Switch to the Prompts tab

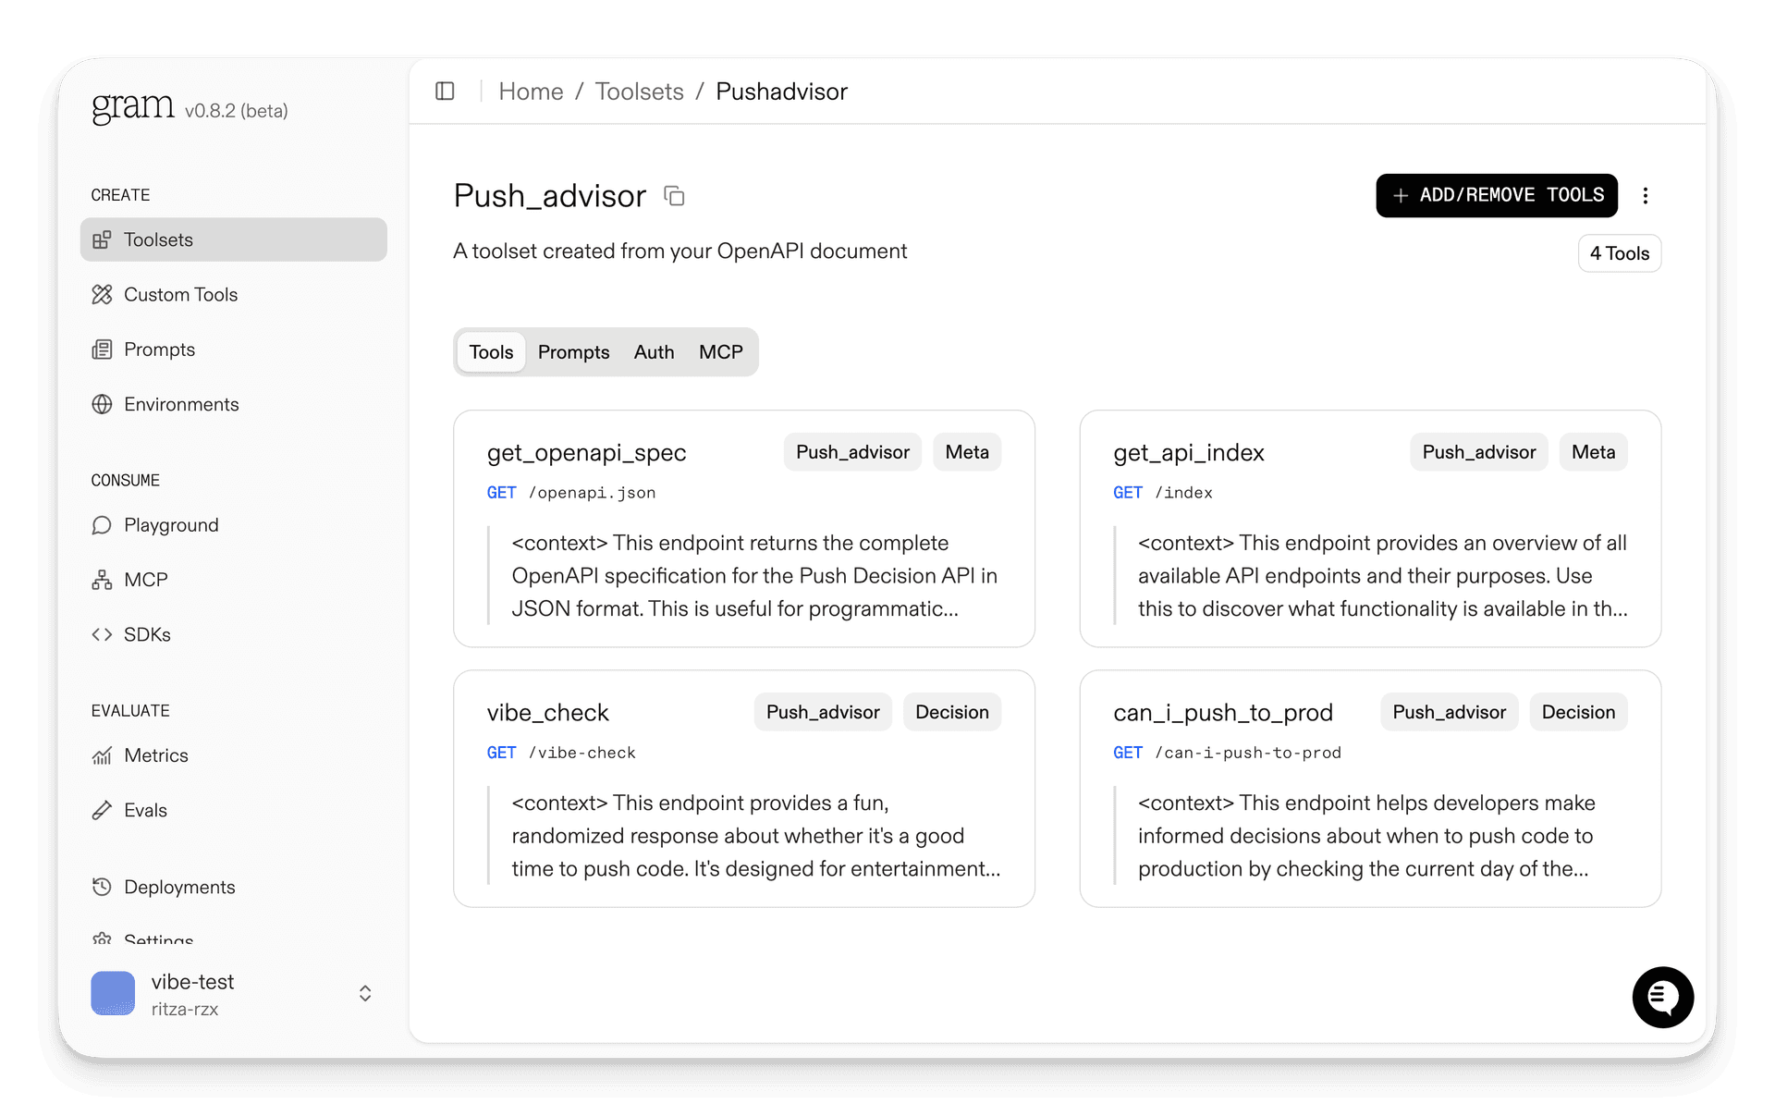click(573, 351)
